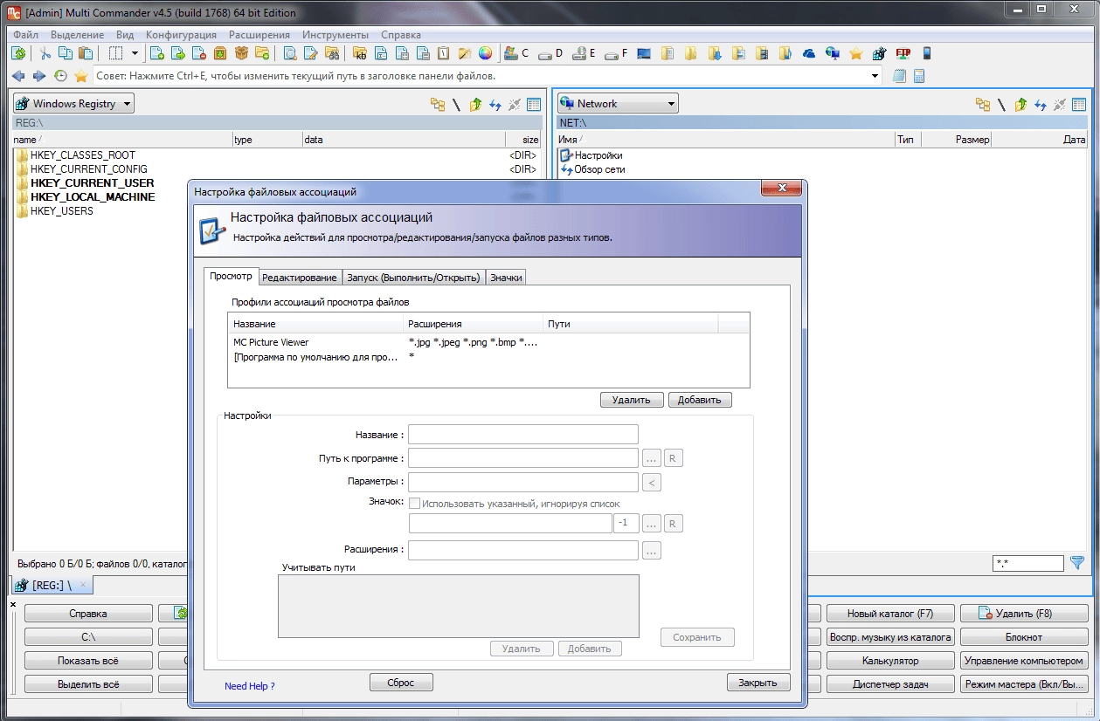Open the Windows Registry device dropdown
This screenshot has width=1100, height=721.
click(x=73, y=104)
